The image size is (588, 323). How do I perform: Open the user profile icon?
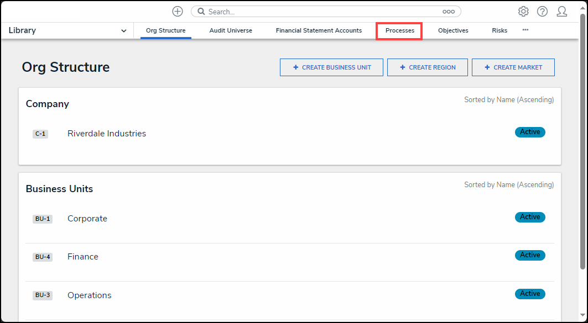tap(561, 12)
